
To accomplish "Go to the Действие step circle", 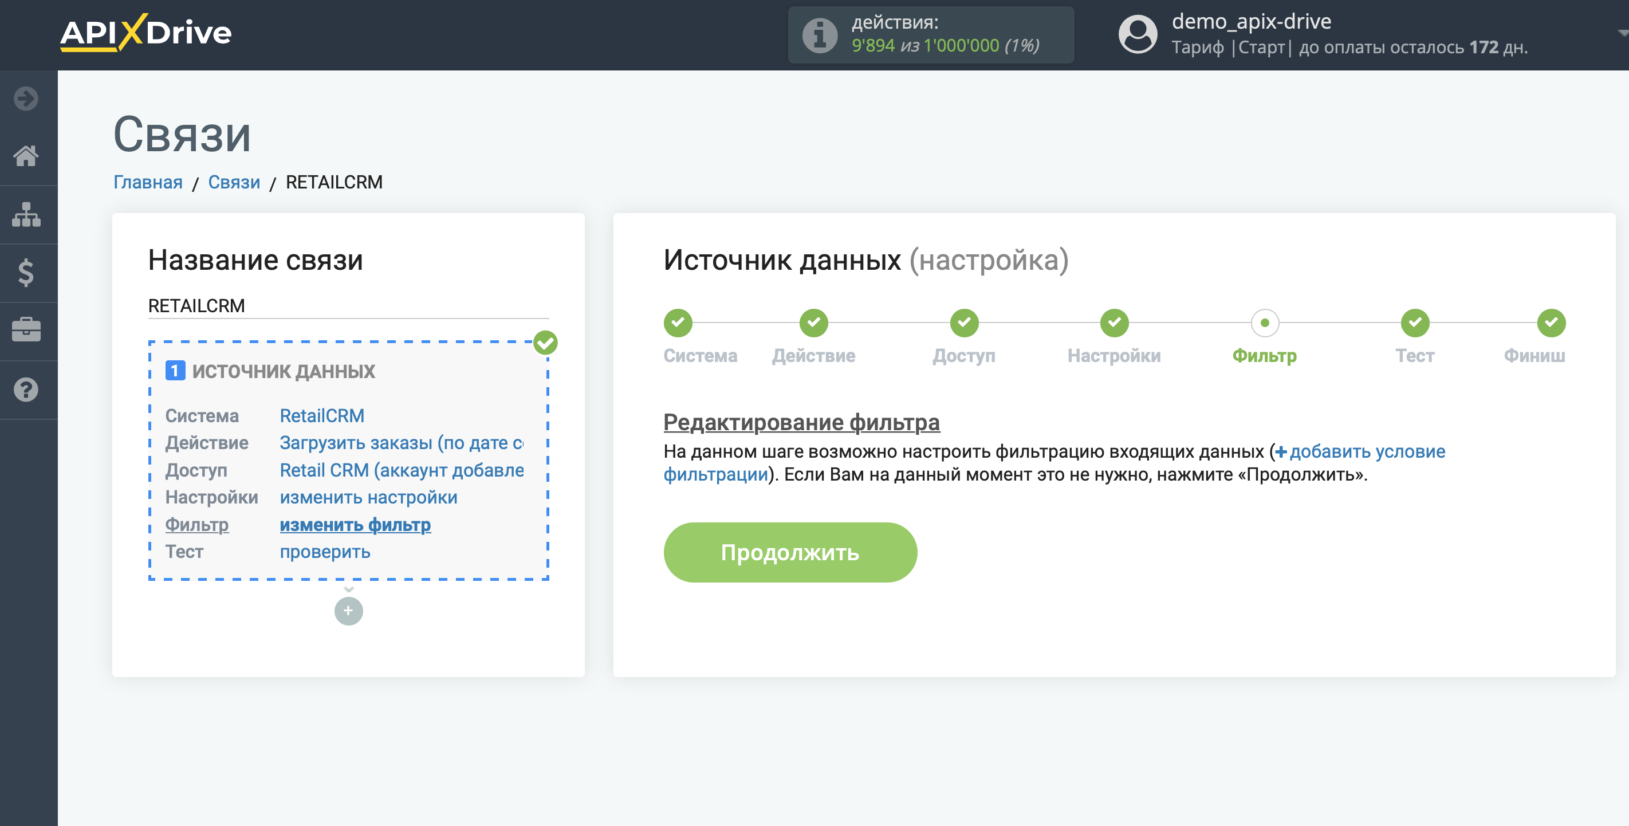I will tap(813, 323).
